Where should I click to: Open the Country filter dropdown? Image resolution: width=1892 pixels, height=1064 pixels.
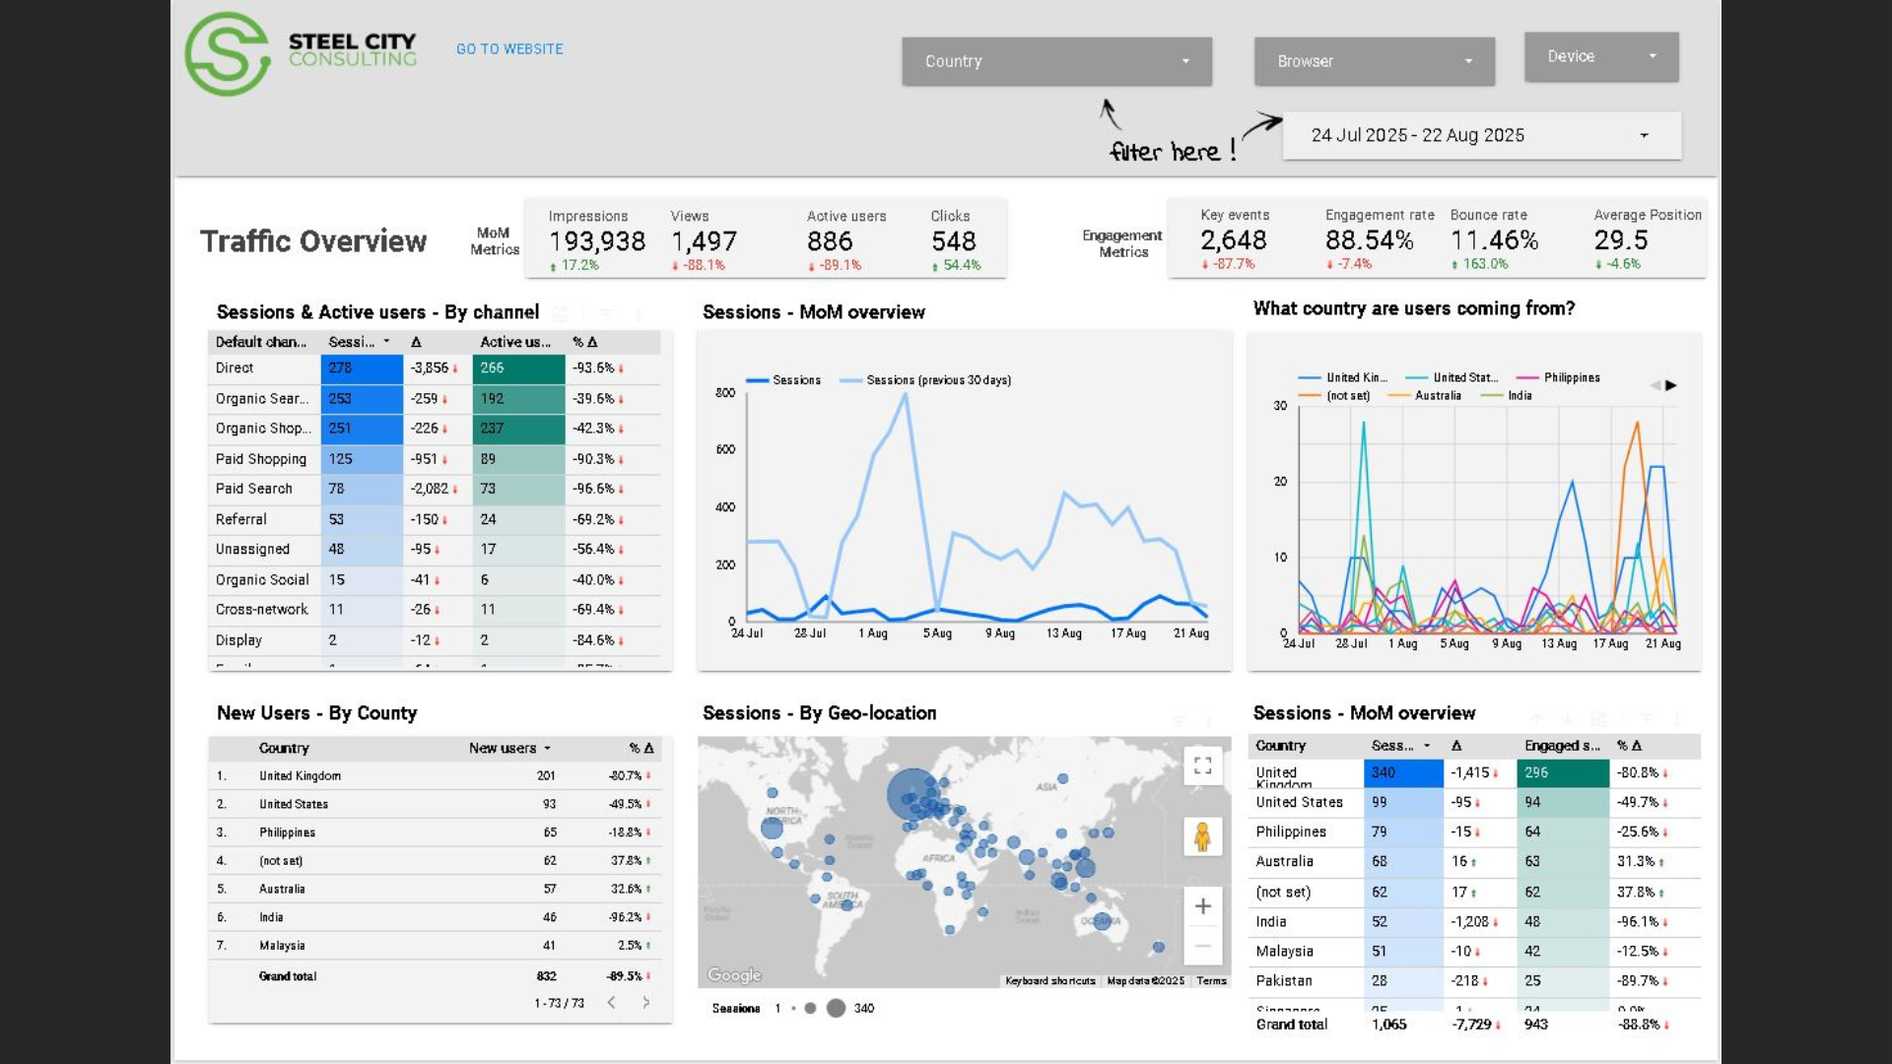tap(1056, 61)
